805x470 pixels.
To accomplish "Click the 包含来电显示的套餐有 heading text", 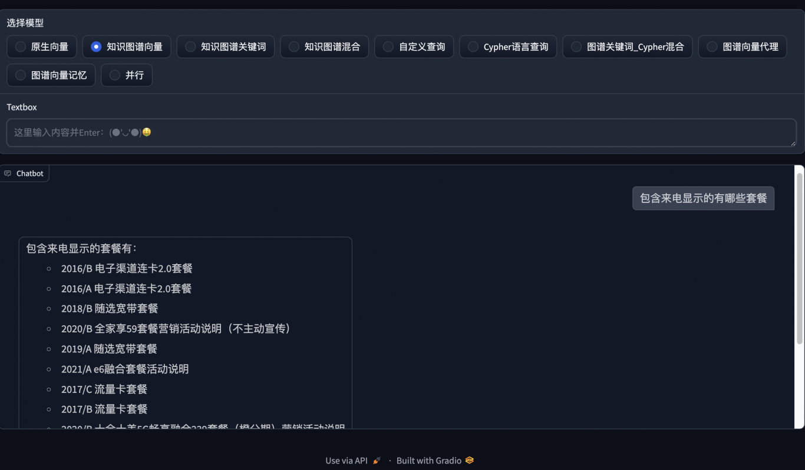I will [81, 248].
